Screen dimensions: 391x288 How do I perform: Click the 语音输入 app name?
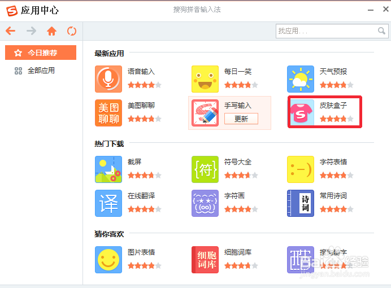tap(141, 72)
